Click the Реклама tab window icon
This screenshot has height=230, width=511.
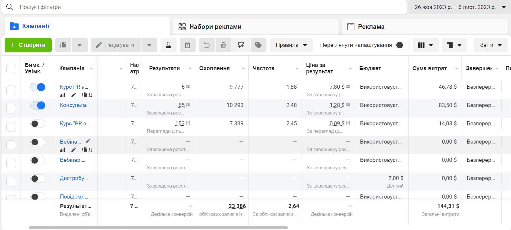351,27
